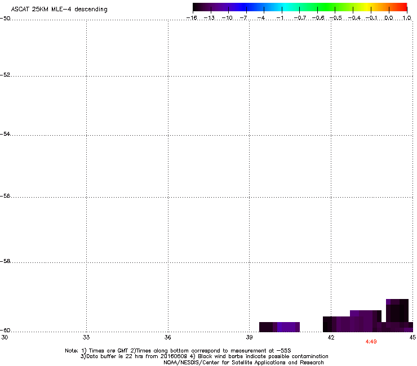
Task: Click the -0.7 color scale label
Action: [x=300, y=18]
